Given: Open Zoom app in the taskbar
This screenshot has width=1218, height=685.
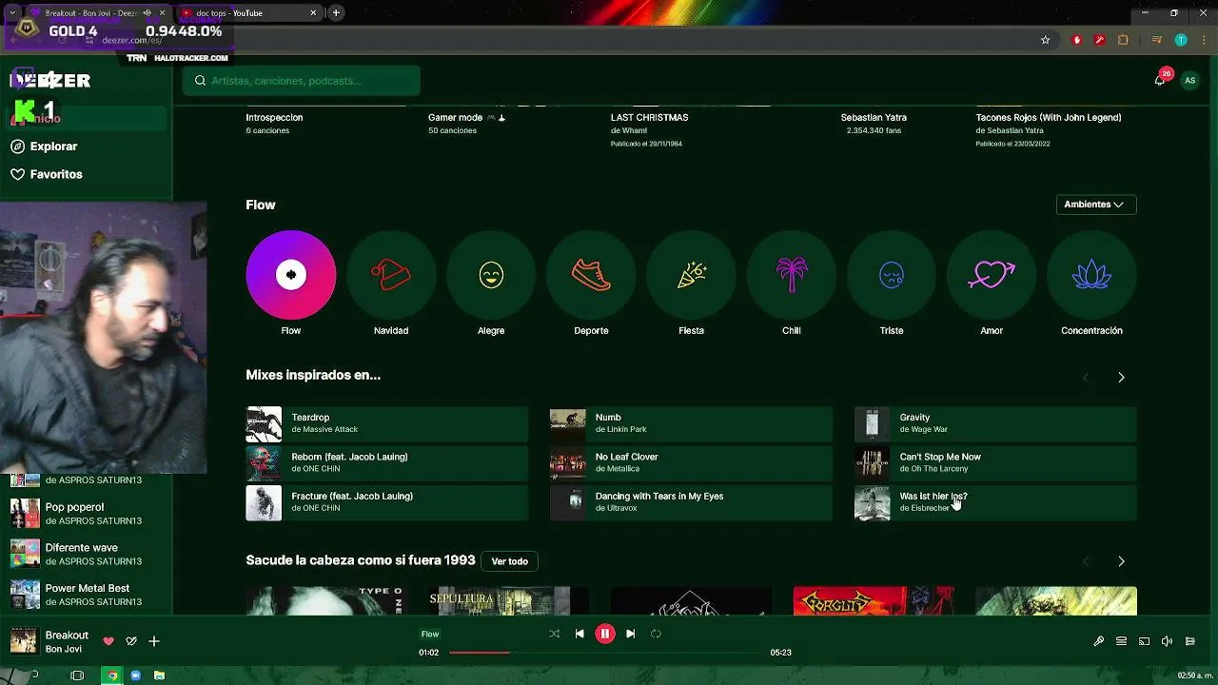Looking at the screenshot, I should click(136, 675).
